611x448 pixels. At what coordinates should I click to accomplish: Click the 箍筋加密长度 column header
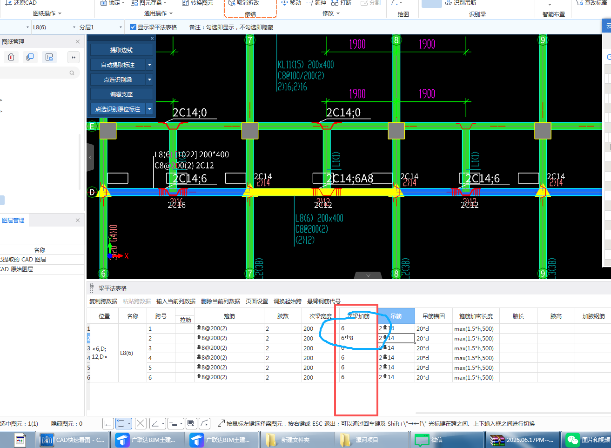(x=476, y=316)
